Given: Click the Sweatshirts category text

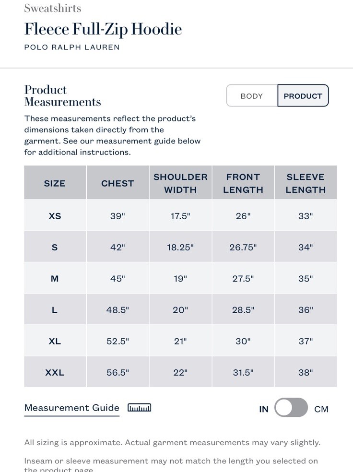Looking at the screenshot, I should coord(53,8).
